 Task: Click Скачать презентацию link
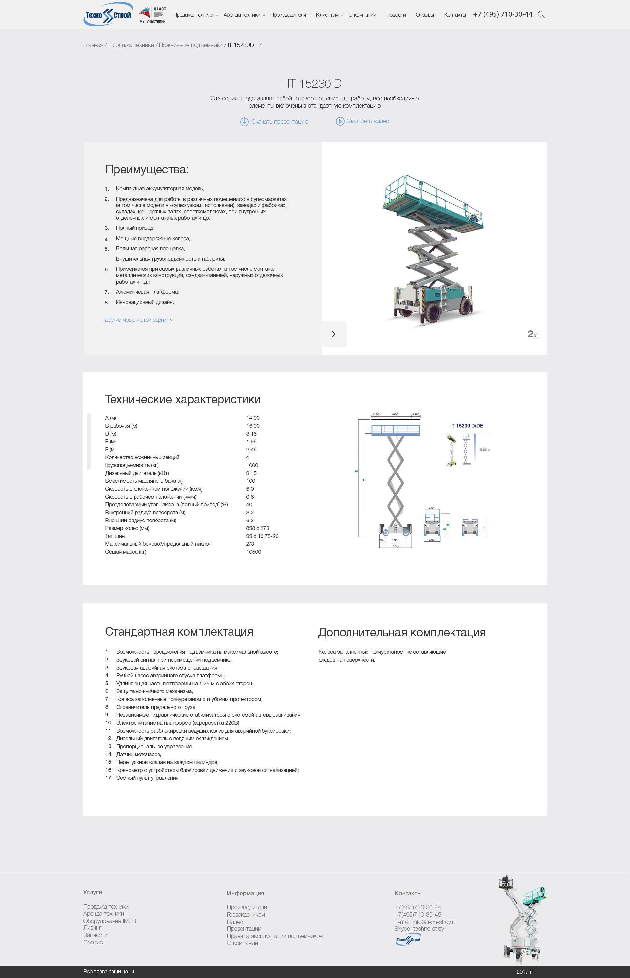(274, 121)
